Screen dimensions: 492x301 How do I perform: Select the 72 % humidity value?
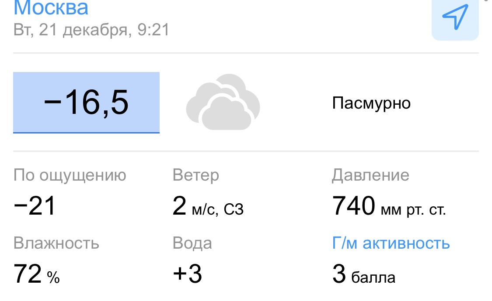37,275
